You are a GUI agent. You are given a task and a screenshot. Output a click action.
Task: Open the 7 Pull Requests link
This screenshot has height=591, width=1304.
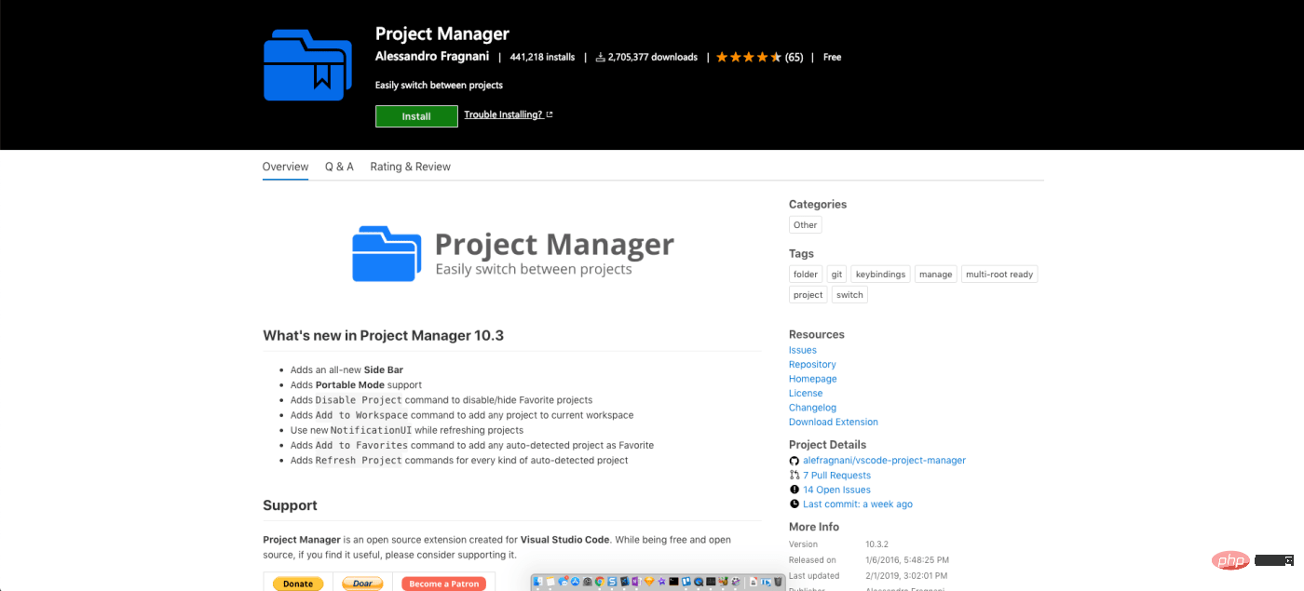837,476
